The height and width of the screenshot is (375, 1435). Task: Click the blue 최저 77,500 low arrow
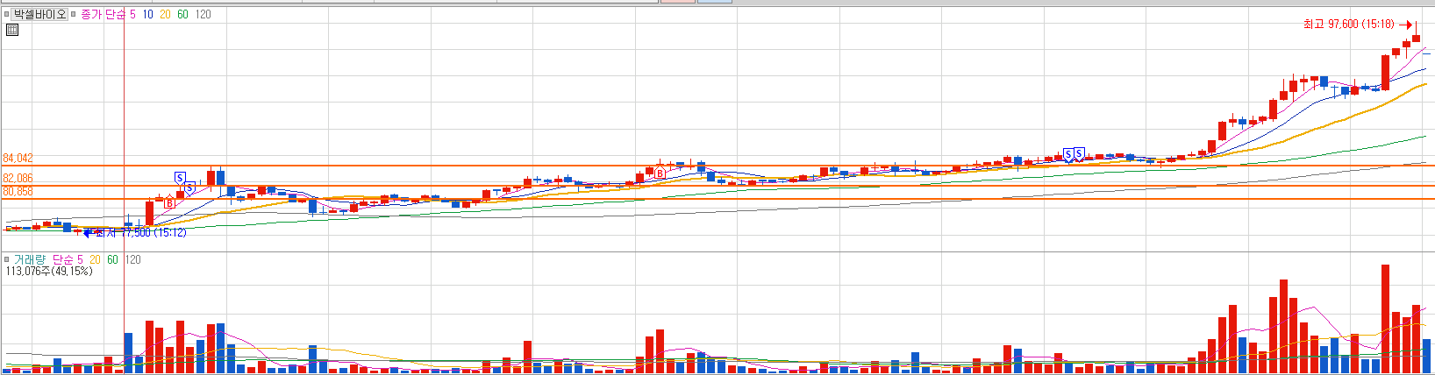(x=87, y=232)
